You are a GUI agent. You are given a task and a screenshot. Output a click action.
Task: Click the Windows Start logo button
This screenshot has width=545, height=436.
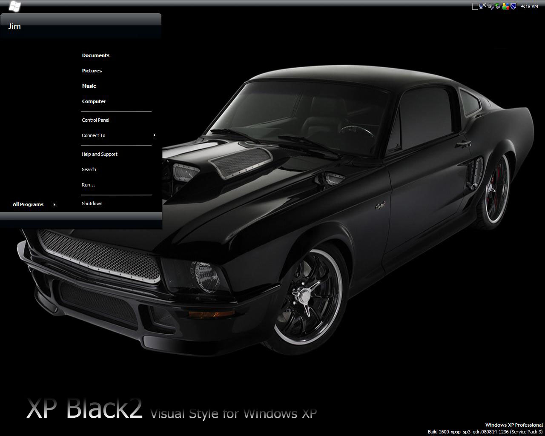[14, 6]
